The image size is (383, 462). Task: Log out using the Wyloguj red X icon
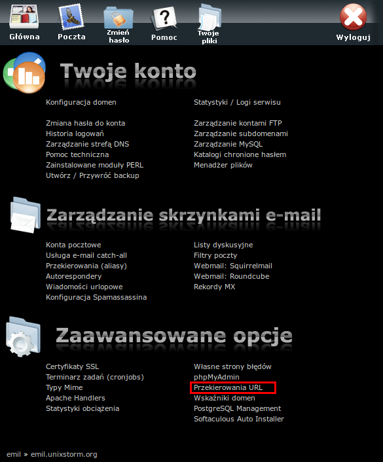tap(354, 17)
